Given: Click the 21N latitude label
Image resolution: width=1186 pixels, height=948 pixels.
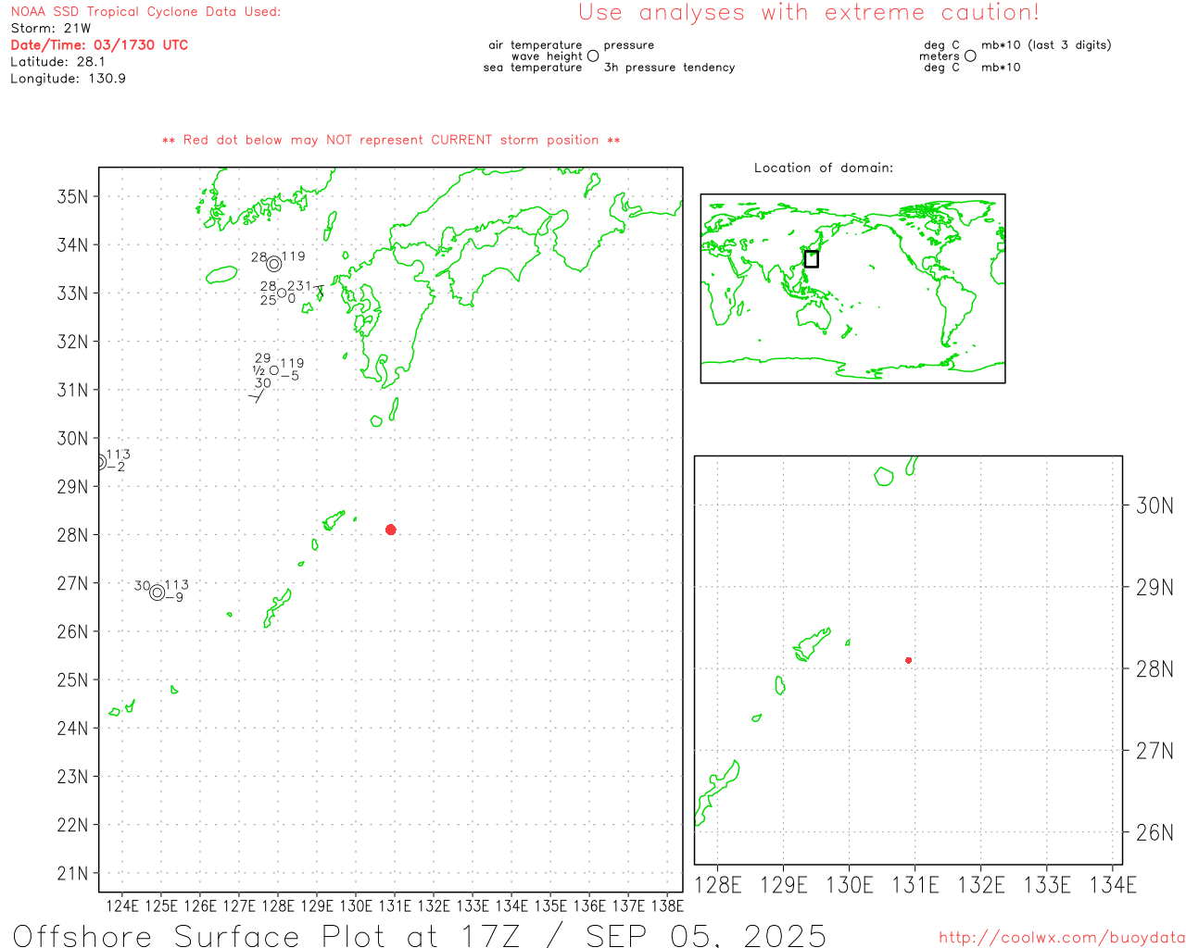Looking at the screenshot, I should (73, 873).
